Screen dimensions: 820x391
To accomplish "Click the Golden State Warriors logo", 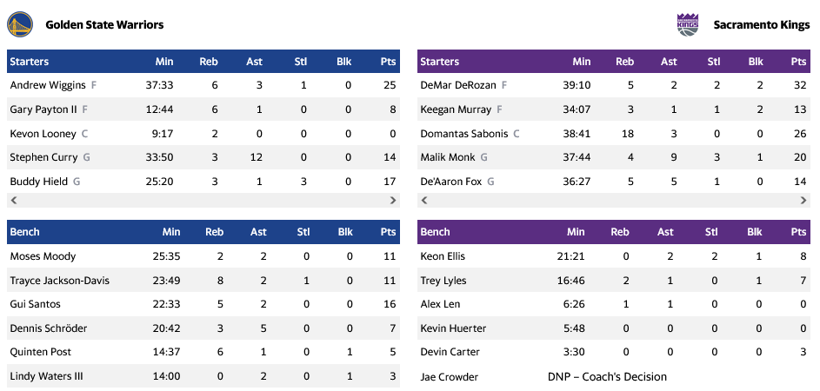I will pos(20,24).
